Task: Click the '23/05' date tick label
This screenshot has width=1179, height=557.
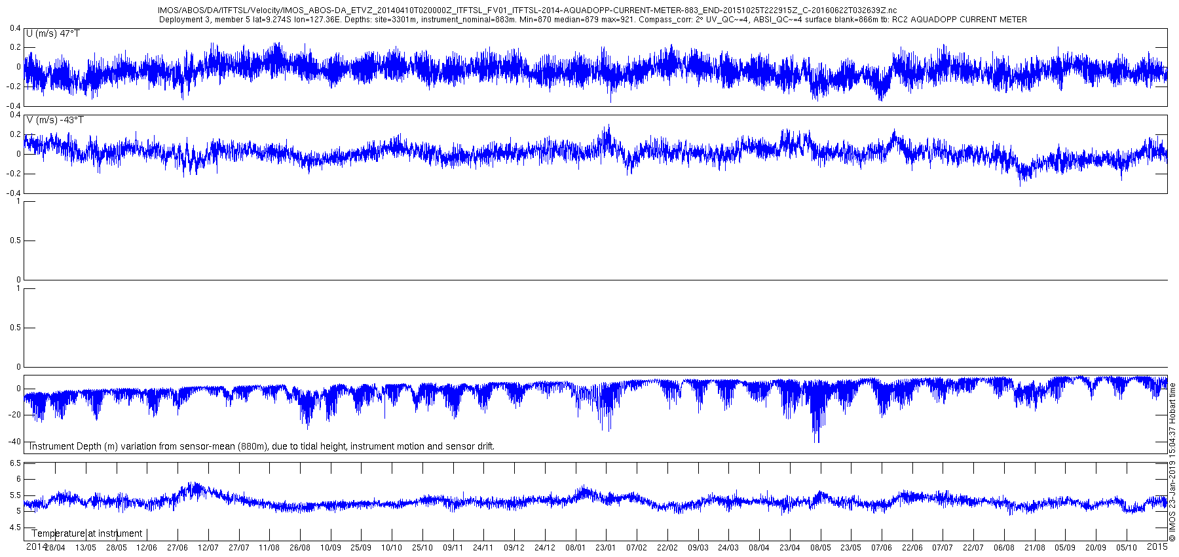Action: coord(851,548)
